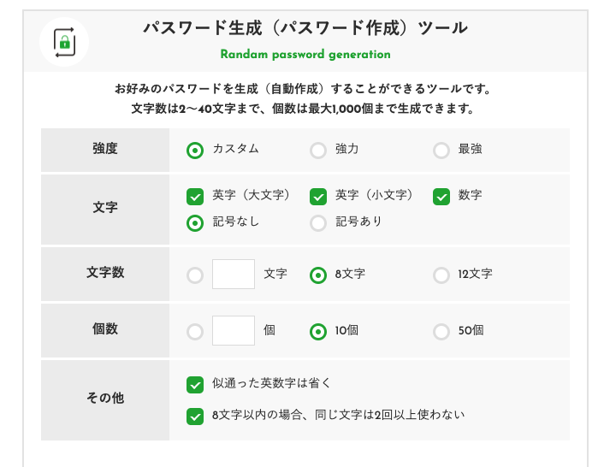Select the 8文字 length option
This screenshot has height=467, width=610.
[x=318, y=275]
